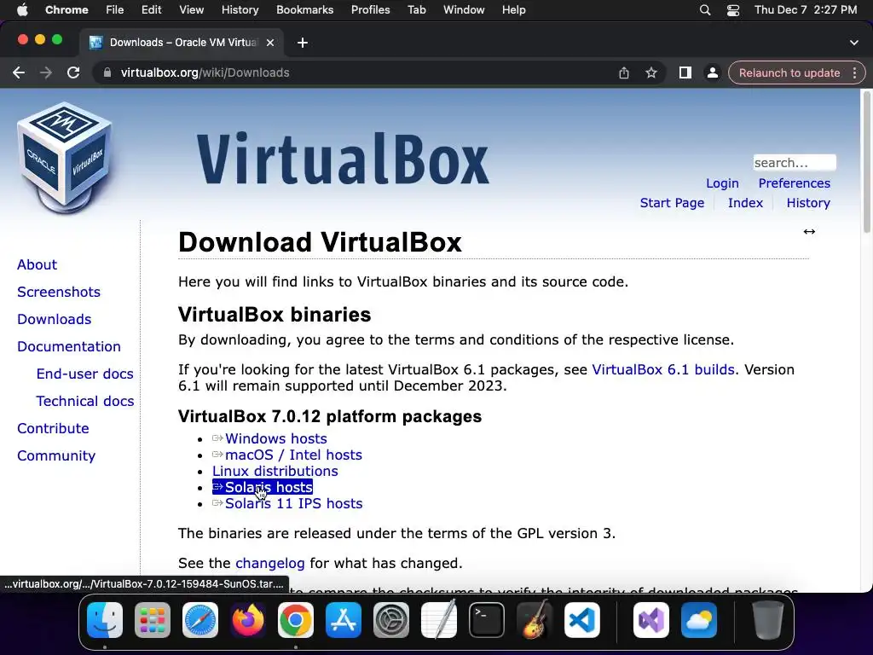Open the Bookmarks menu
The image size is (873, 655).
pos(304,10)
